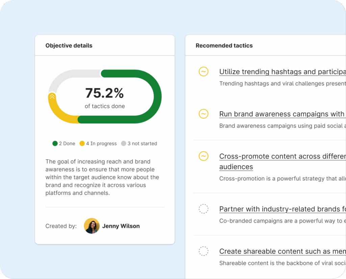Open Utilize trending hashtags tactic link
The image size is (346, 279).
[282, 72]
